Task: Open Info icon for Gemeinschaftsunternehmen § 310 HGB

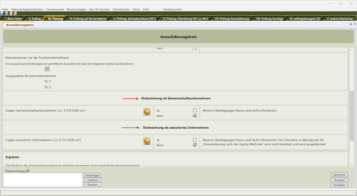Action: pyautogui.click(x=147, y=112)
